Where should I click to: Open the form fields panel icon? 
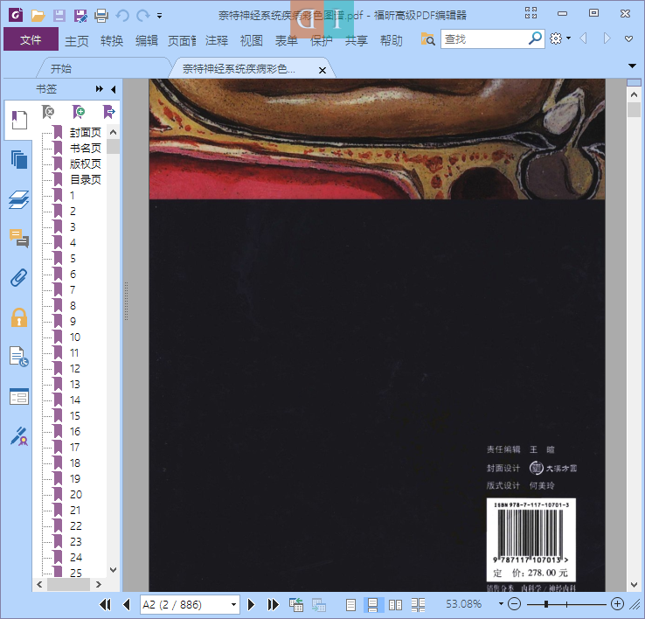tap(19, 397)
